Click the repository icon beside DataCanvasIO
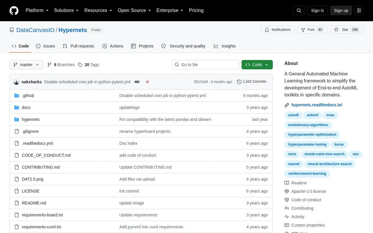This screenshot has width=373, height=233. (12, 30)
